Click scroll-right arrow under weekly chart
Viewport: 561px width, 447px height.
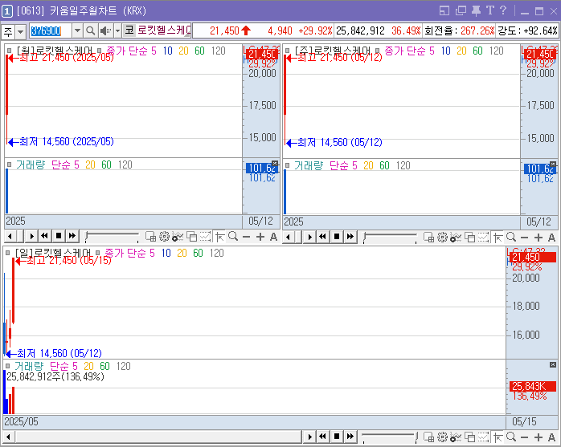pos(310,237)
